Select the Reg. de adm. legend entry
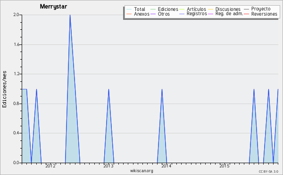Viewport: 283px width, 175px height. click(225, 14)
